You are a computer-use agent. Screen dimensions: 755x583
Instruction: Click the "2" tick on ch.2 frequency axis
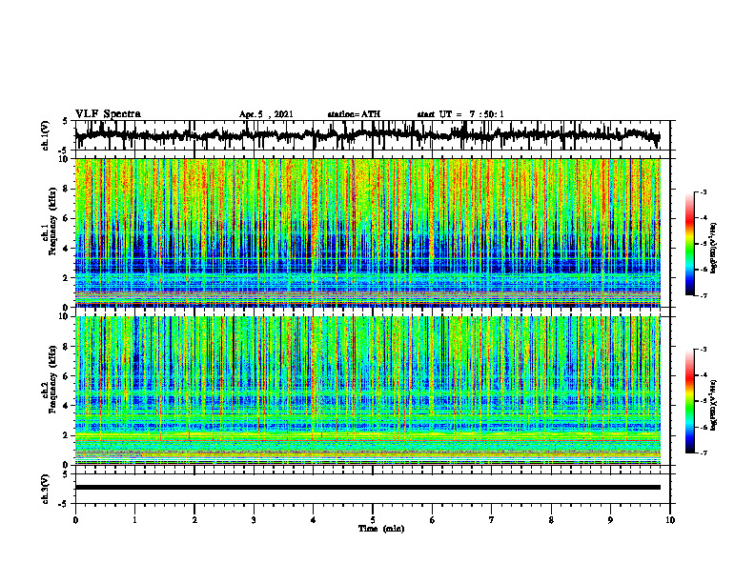click(x=68, y=435)
